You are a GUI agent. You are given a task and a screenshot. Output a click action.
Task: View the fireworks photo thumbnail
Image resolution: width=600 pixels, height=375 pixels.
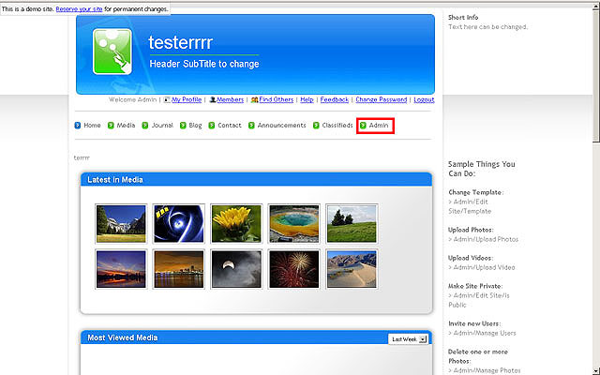[294, 268]
